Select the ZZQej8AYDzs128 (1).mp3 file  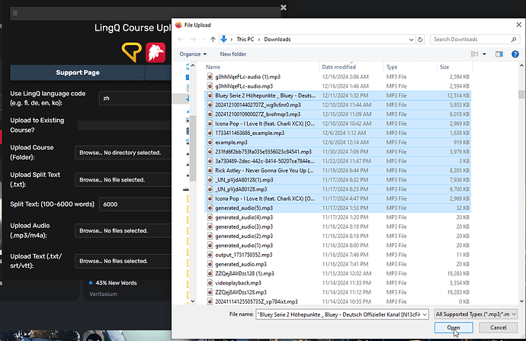pyautogui.click(x=338, y=274)
